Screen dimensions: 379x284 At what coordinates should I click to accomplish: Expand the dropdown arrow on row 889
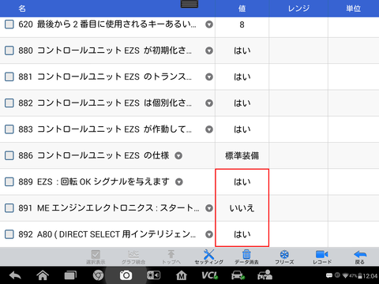click(x=179, y=182)
